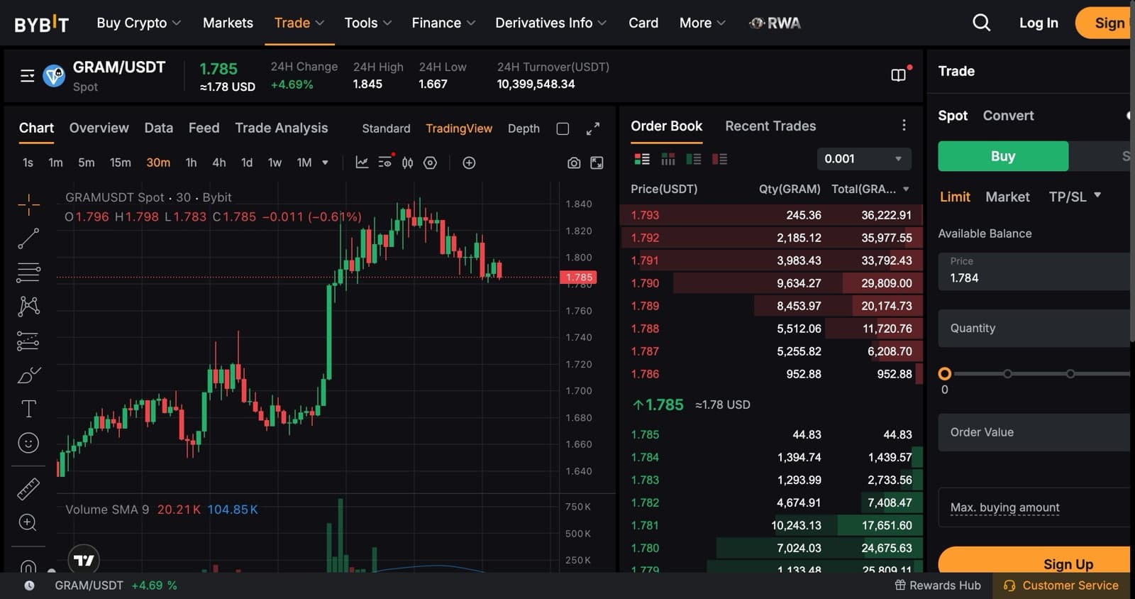This screenshot has width=1135, height=599.
Task: Open chart settings gear icon
Action: click(x=430, y=163)
